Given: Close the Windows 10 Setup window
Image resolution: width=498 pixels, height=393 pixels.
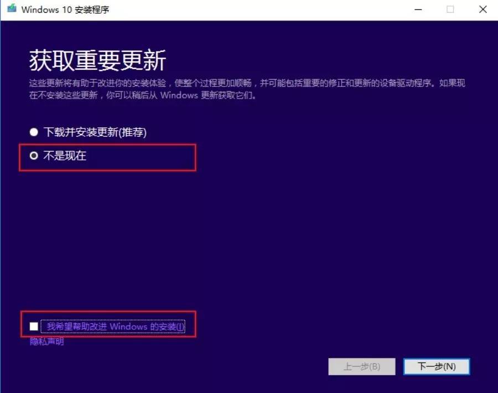Looking at the screenshot, I should click(484, 9).
